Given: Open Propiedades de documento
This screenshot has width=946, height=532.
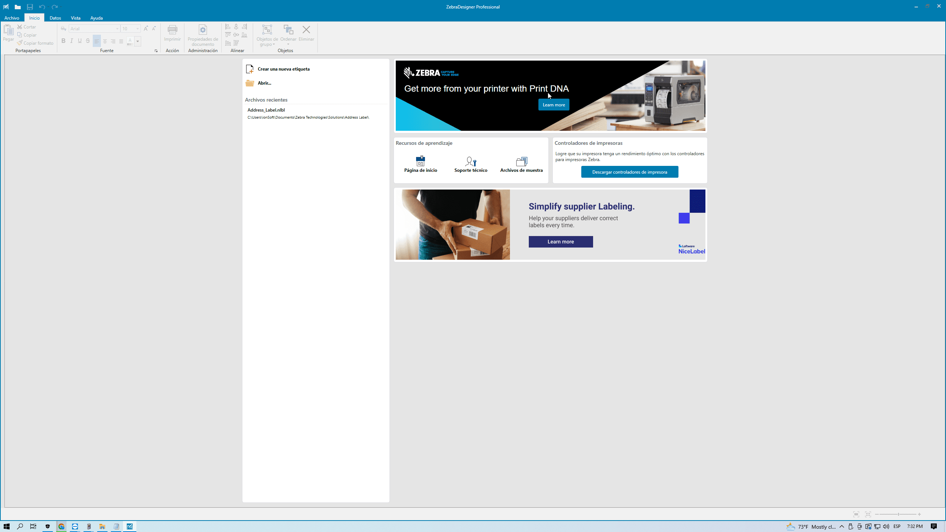Looking at the screenshot, I should 203,30.
